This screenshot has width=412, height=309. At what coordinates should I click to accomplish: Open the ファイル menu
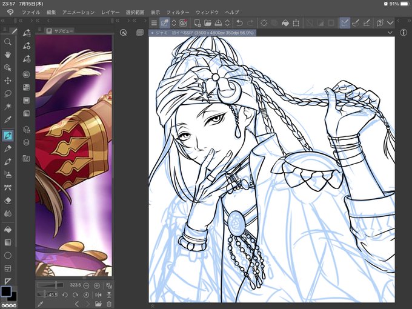31,12
